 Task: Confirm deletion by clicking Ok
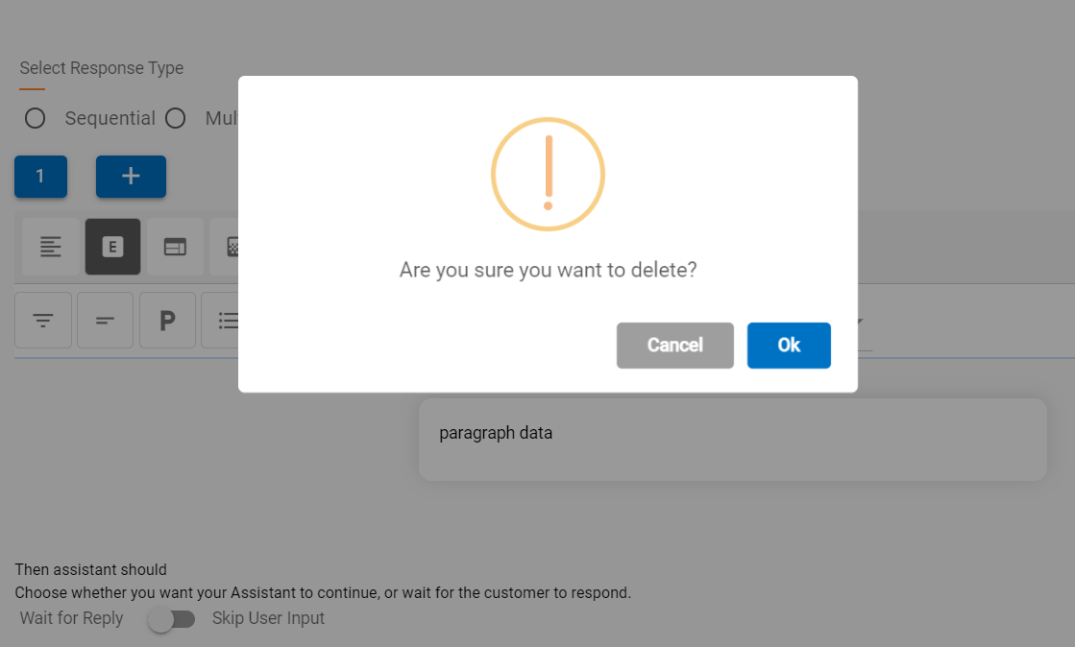tap(789, 346)
